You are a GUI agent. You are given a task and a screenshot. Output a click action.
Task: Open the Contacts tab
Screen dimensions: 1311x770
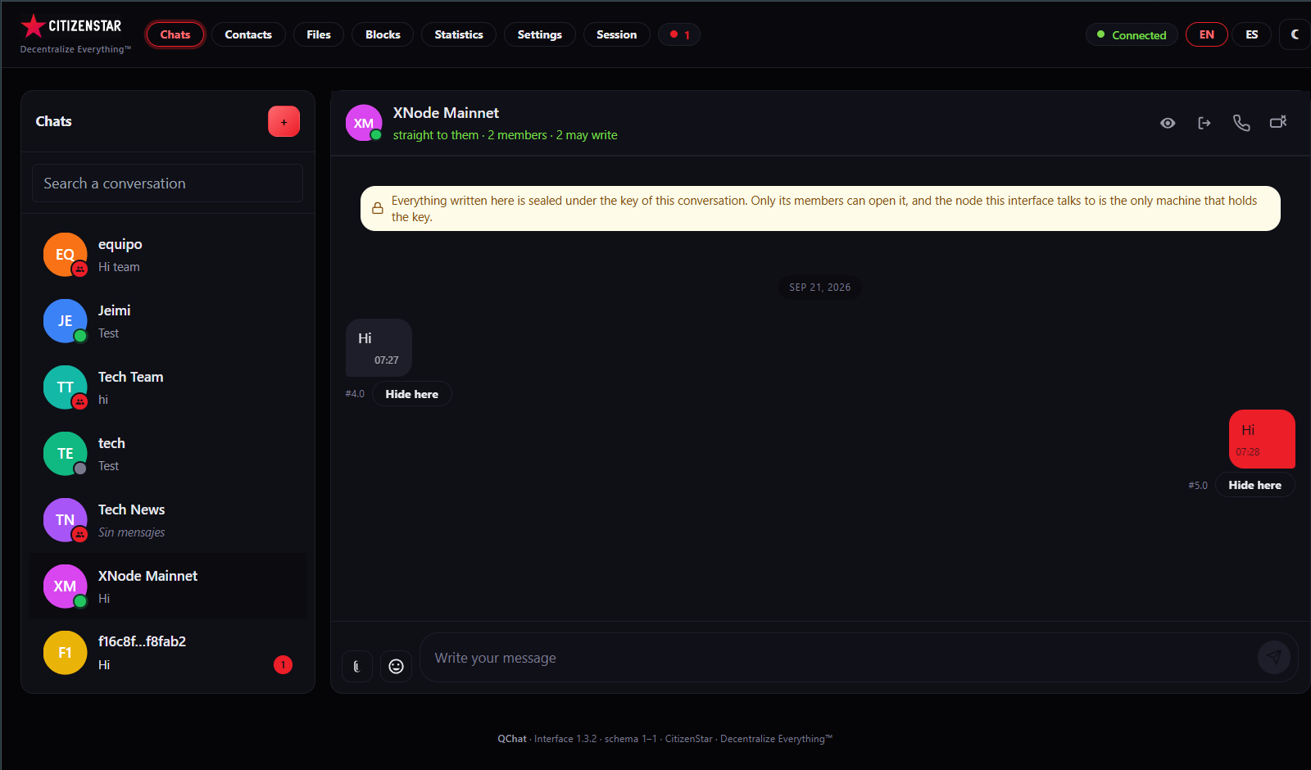(x=248, y=34)
